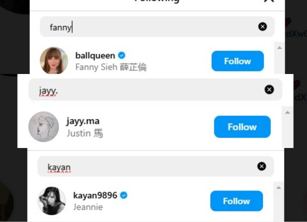307x222 pixels.
Task: Open kayan9896's profile picture
Action: coord(52,201)
